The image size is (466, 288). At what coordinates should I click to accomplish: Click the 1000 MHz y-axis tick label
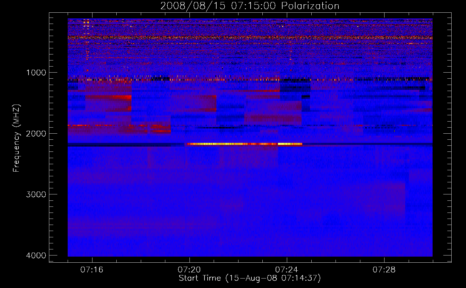pyautogui.click(x=36, y=73)
